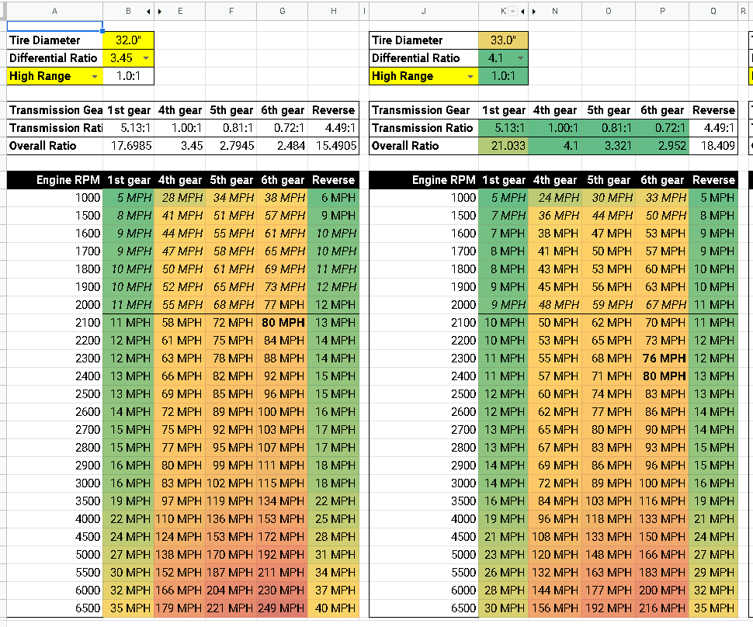
Task: Select column G header
Action: tap(283, 11)
